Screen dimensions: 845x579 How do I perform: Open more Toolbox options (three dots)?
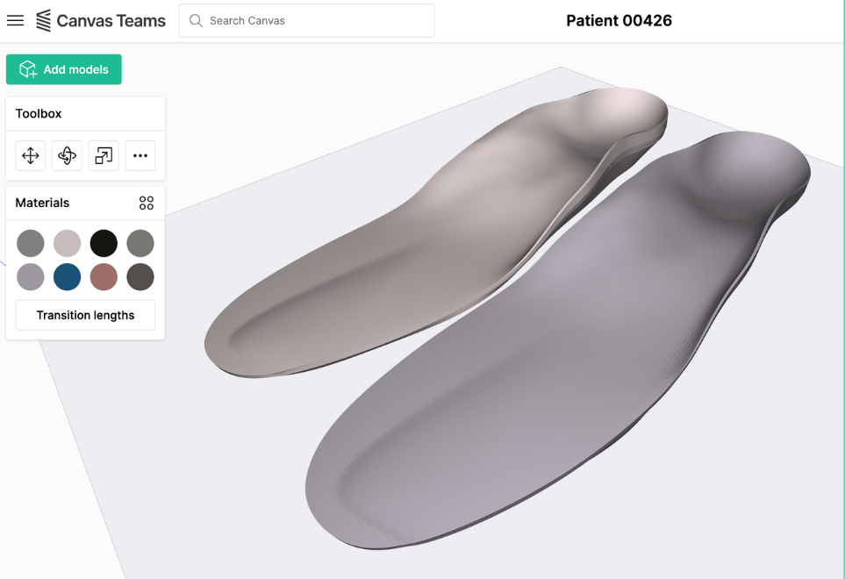click(x=140, y=156)
